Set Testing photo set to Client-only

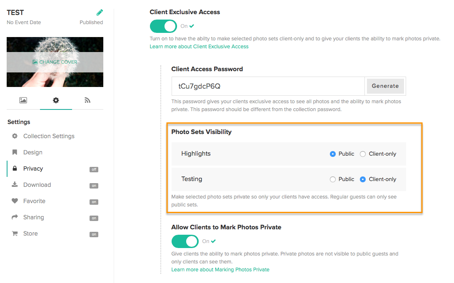tap(363, 179)
